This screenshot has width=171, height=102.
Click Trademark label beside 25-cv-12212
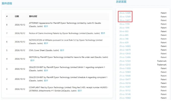tap(162, 65)
